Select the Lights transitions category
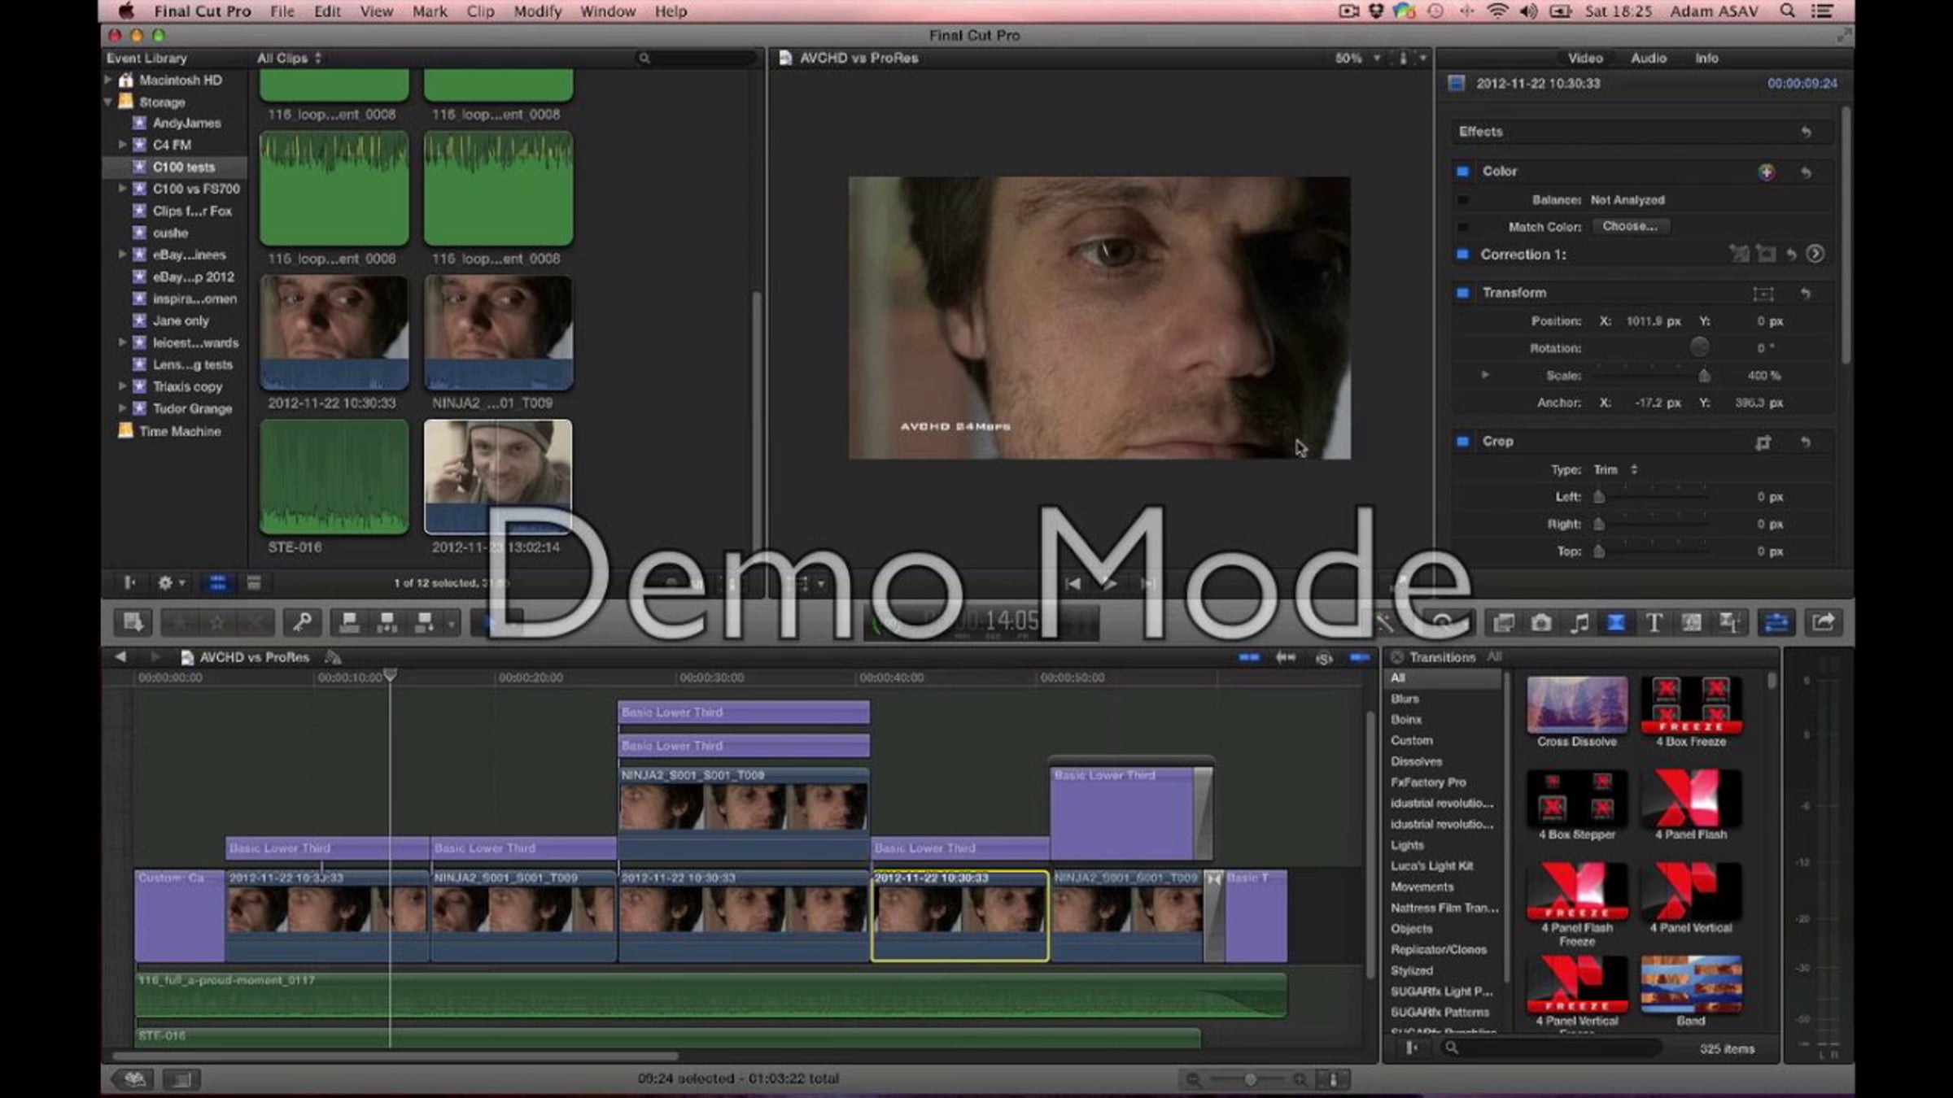 [x=1407, y=845]
